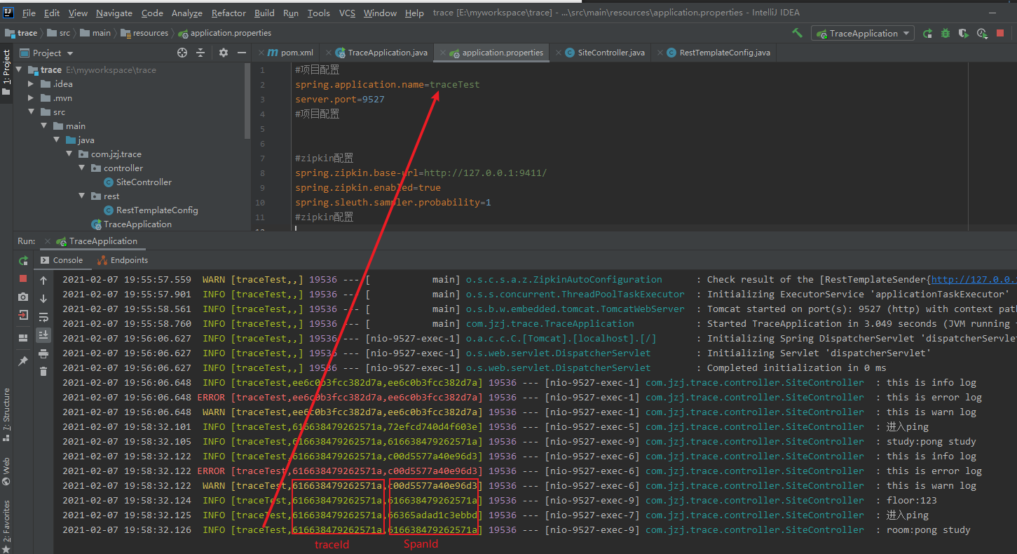The height and width of the screenshot is (554, 1017).
Task: Rerun TraceApplication from top toolbar
Action: tap(928, 33)
